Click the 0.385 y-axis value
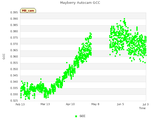The height and width of the screenshot is (121, 161). 14,25
